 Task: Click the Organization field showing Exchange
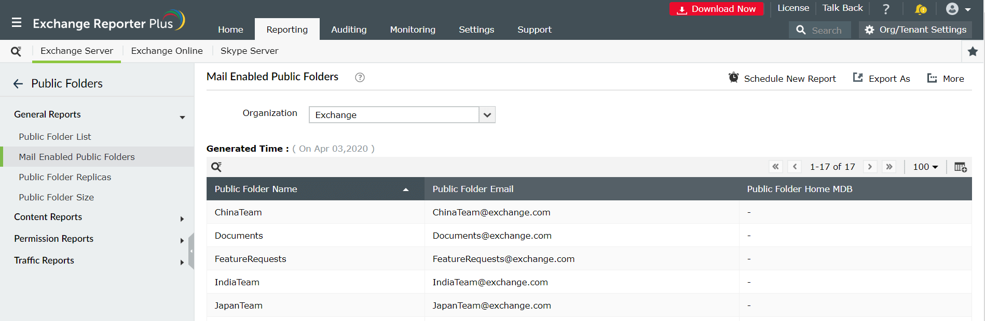394,115
